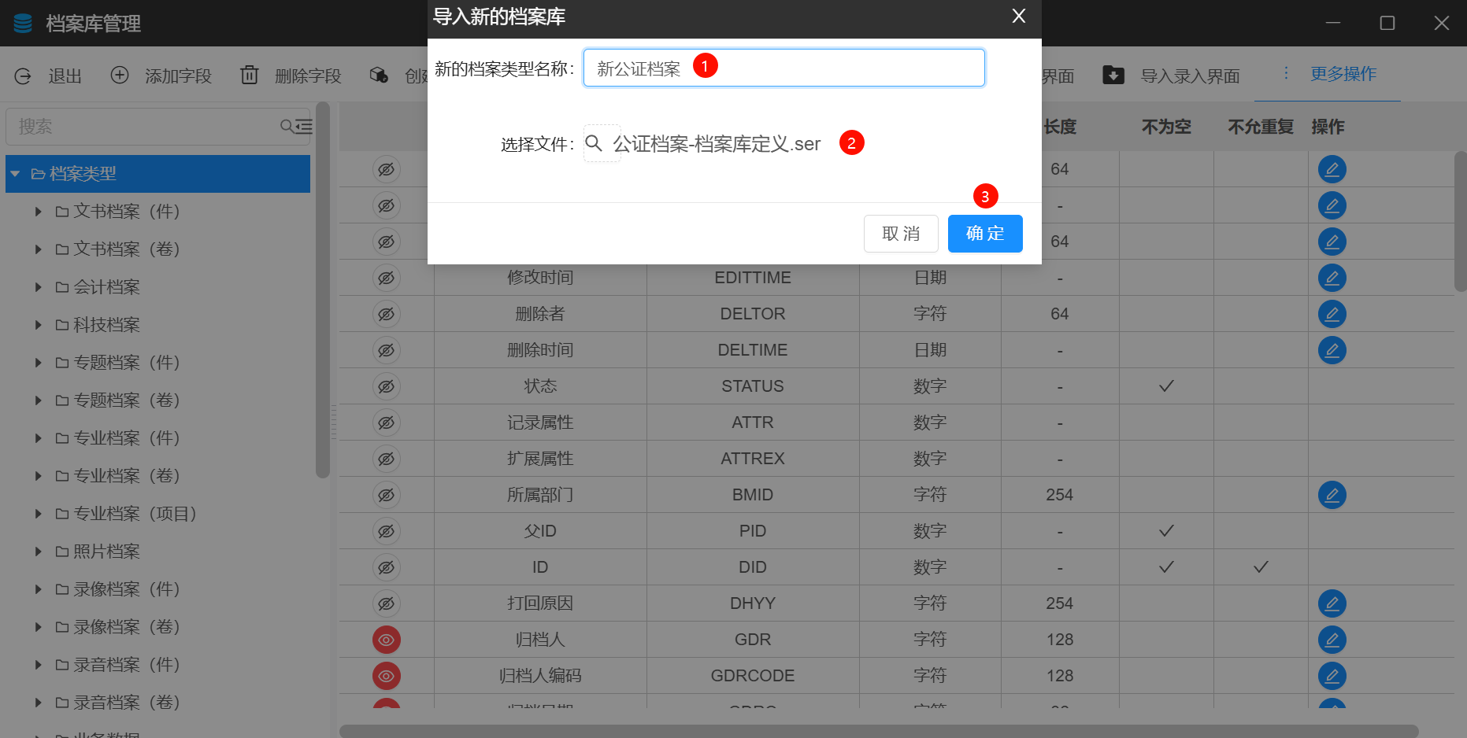Image resolution: width=1467 pixels, height=738 pixels.
Task: Click the file browse magnifier icon
Action: [595, 143]
